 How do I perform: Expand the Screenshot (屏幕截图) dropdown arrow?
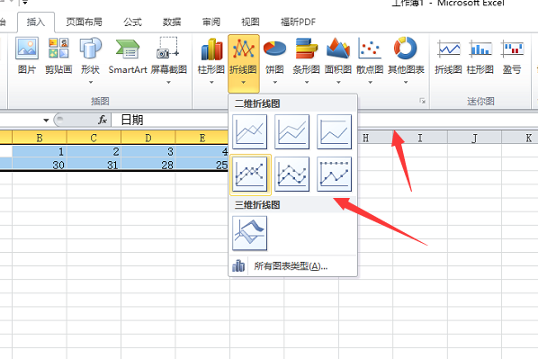pyautogui.click(x=168, y=83)
